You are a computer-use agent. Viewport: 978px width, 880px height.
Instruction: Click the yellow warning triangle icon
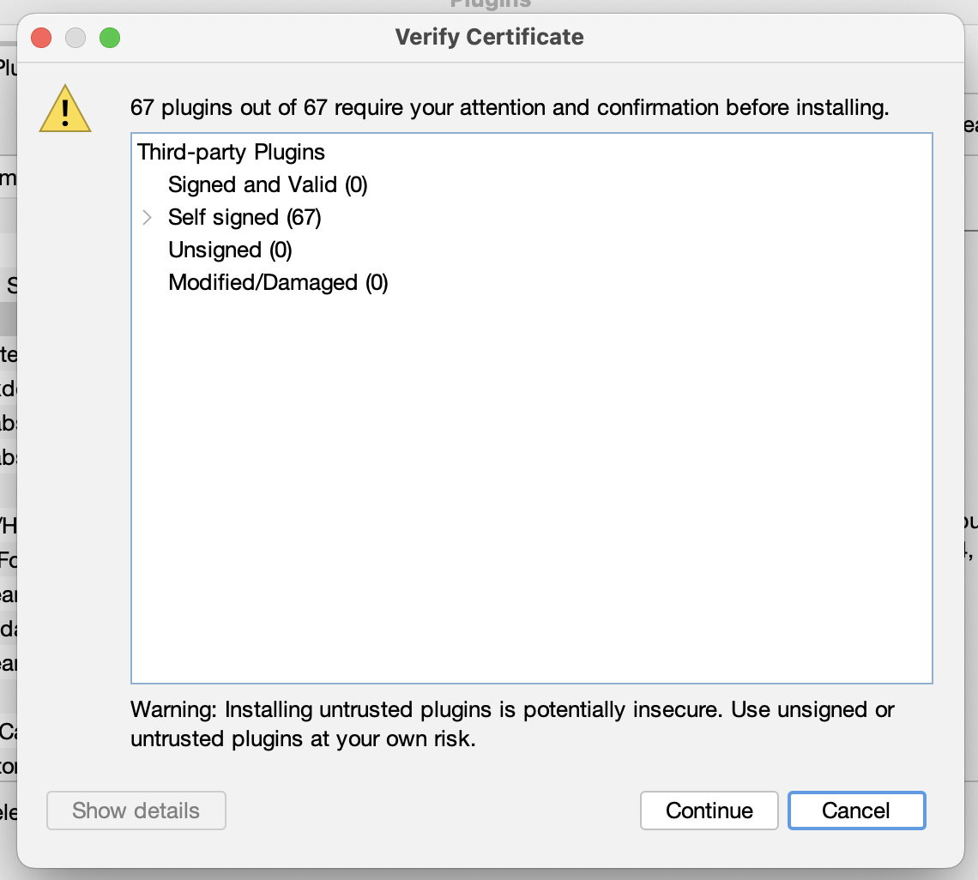(x=65, y=109)
